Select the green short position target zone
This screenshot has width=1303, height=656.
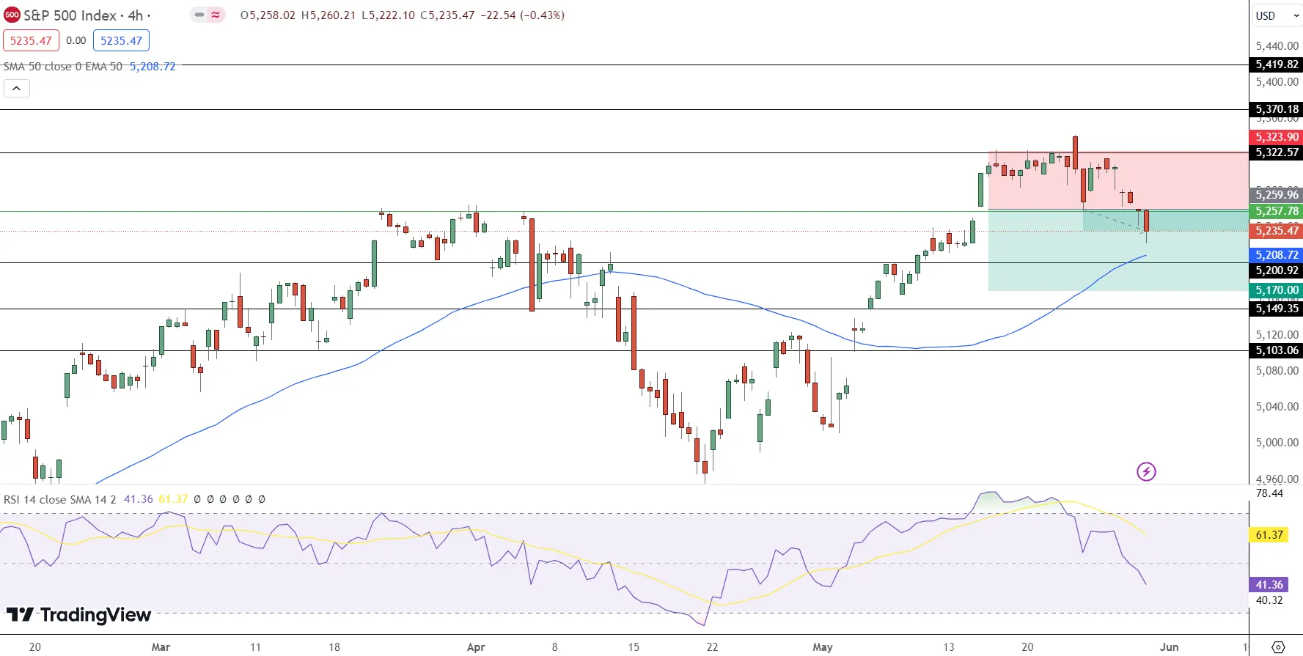tap(1118, 250)
